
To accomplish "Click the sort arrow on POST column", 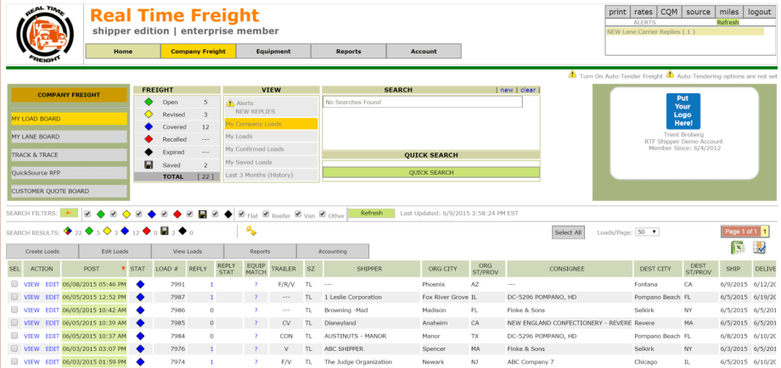I will pos(124,269).
